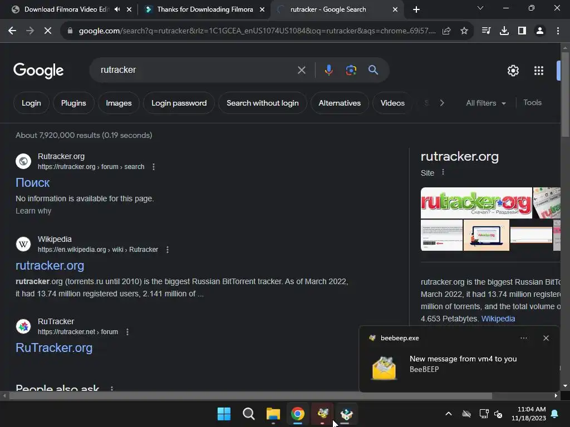
Task: Apply Search without login chip
Action: click(x=263, y=103)
